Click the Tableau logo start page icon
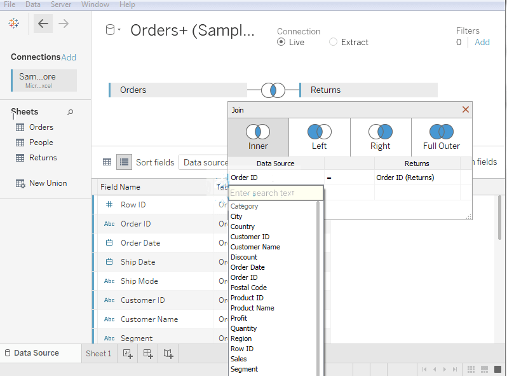This screenshot has width=507, height=376. [x=13, y=24]
